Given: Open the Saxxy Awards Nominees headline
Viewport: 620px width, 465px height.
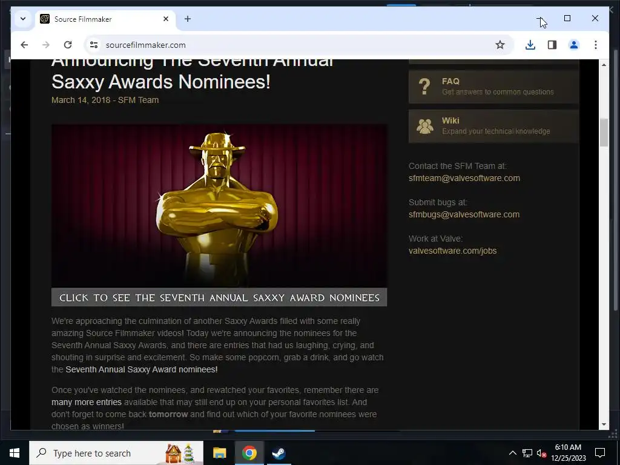Looking at the screenshot, I should click(192, 75).
